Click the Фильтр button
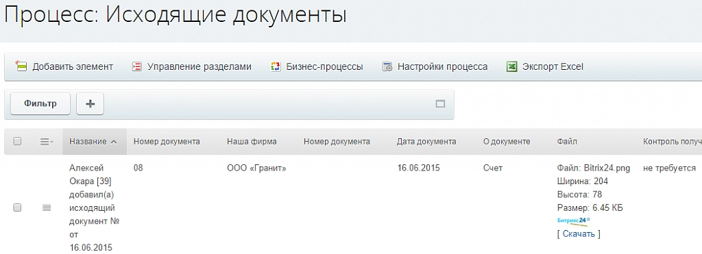The image size is (702, 254). (40, 104)
